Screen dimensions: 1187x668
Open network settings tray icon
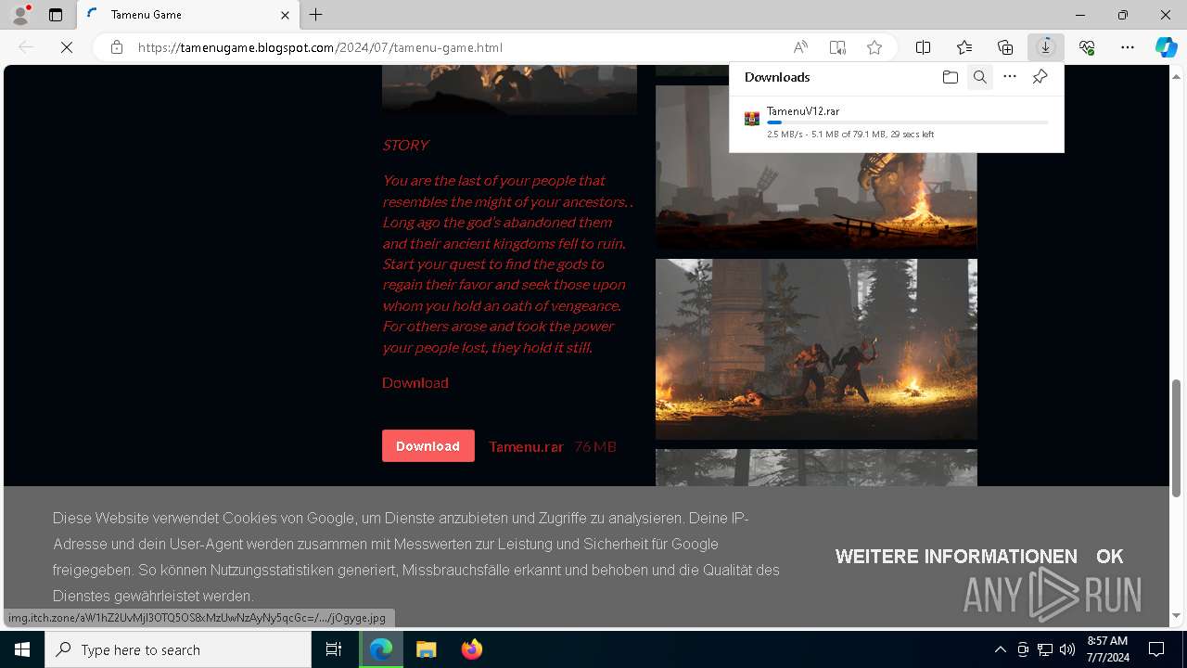(1045, 649)
